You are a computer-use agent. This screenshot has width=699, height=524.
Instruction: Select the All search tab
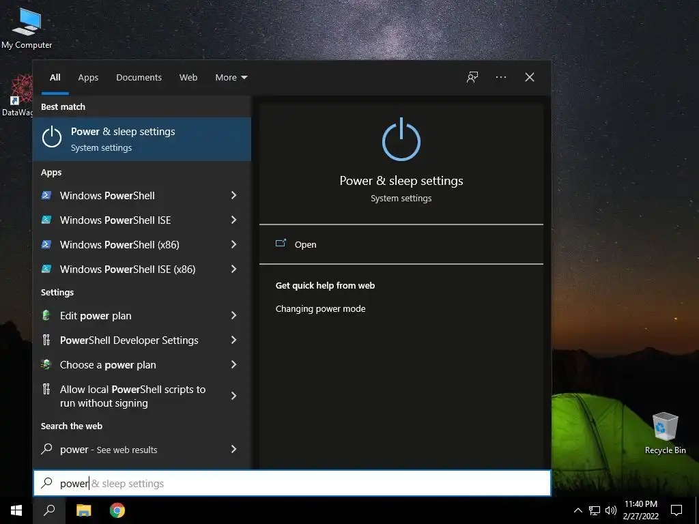pos(55,78)
